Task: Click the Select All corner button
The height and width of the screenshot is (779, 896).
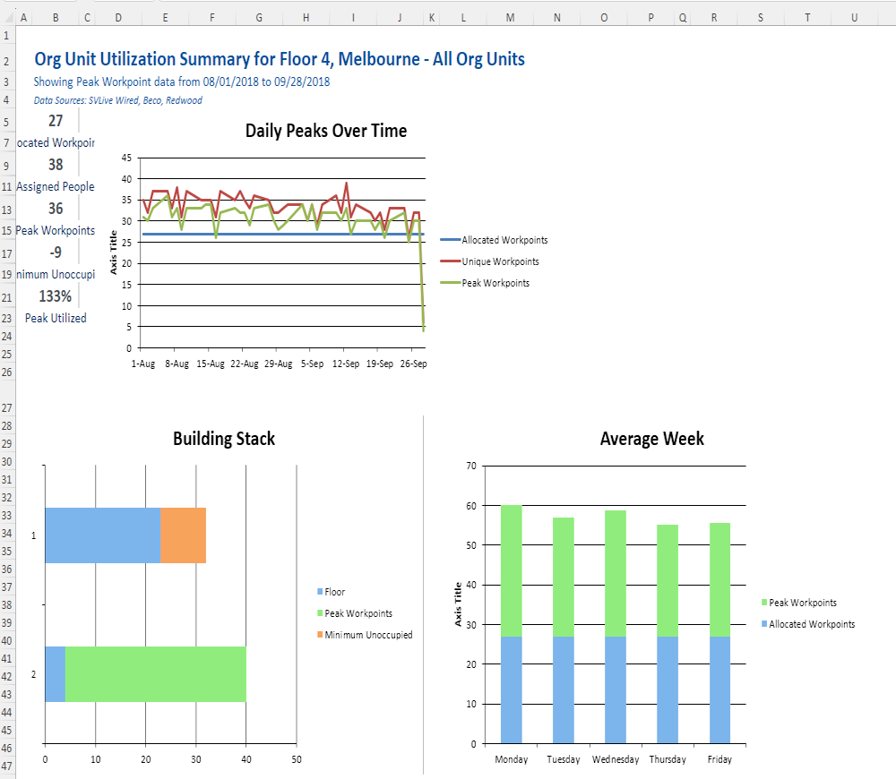Action: coord(7,18)
